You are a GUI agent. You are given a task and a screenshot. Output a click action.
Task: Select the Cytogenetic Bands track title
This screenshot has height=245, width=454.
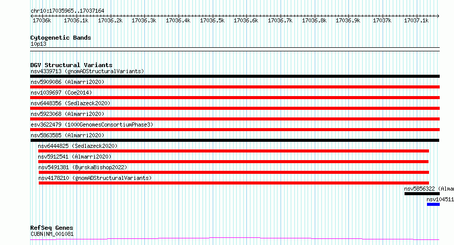pyautogui.click(x=61, y=38)
